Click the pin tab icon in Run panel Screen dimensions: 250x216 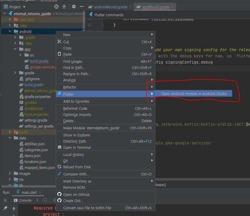click(x=5, y=208)
